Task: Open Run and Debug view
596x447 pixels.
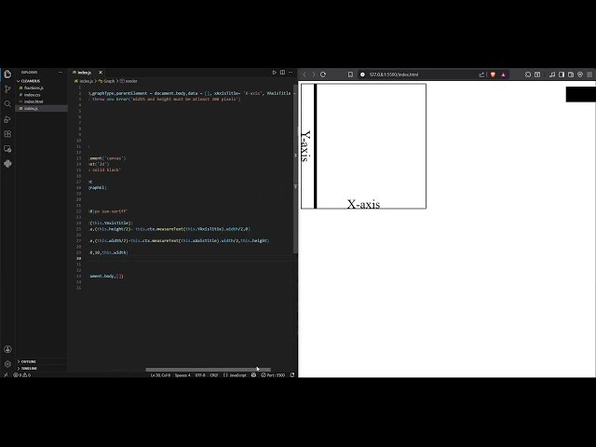Action: (x=7, y=119)
